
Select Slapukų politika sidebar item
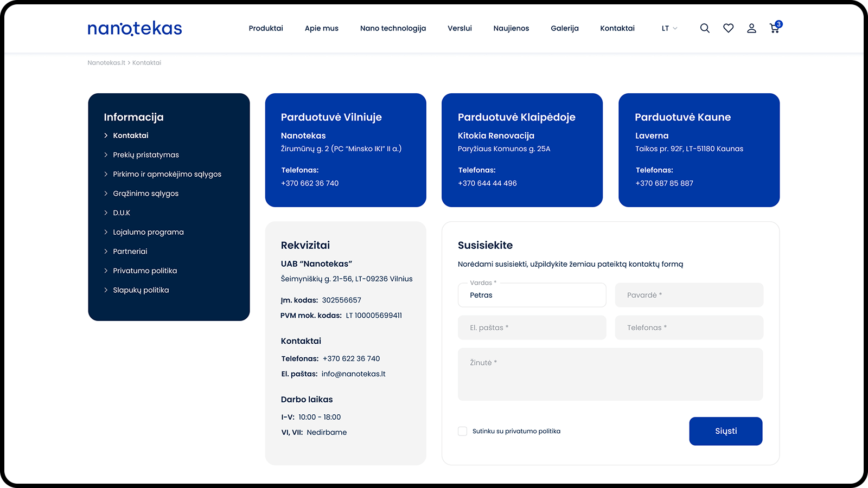point(141,290)
